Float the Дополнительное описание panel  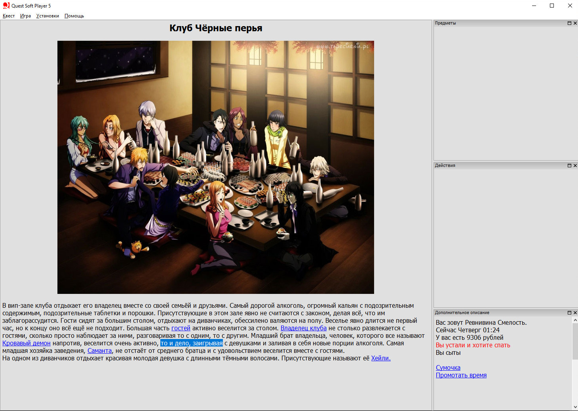coord(569,313)
